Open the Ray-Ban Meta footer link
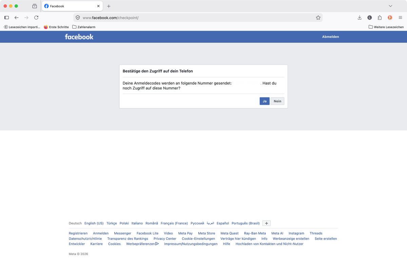 click(255, 233)
